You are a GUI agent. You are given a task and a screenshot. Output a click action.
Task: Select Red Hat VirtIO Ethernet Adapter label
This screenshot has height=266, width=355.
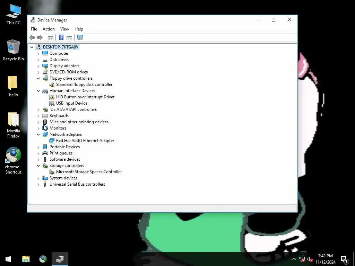click(x=85, y=141)
